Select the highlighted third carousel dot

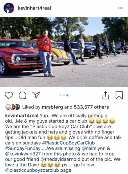(x=67, y=95)
